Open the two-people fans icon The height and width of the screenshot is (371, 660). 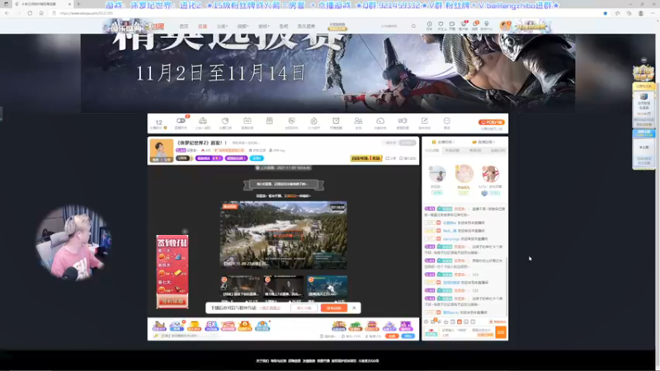pyautogui.click(x=358, y=121)
